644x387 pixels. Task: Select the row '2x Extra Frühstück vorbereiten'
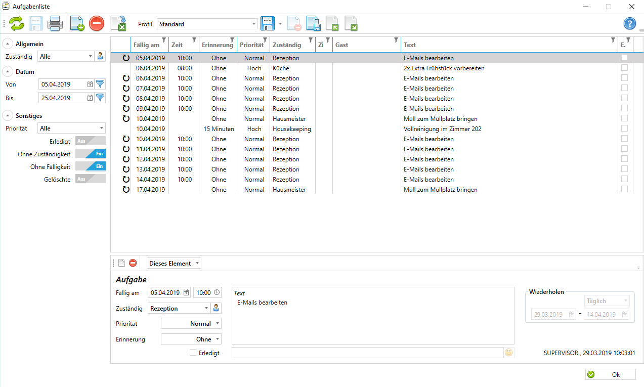pos(372,68)
